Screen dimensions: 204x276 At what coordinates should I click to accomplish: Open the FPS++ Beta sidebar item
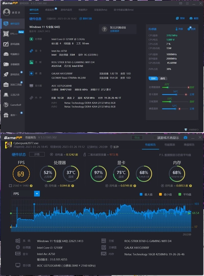12,34
